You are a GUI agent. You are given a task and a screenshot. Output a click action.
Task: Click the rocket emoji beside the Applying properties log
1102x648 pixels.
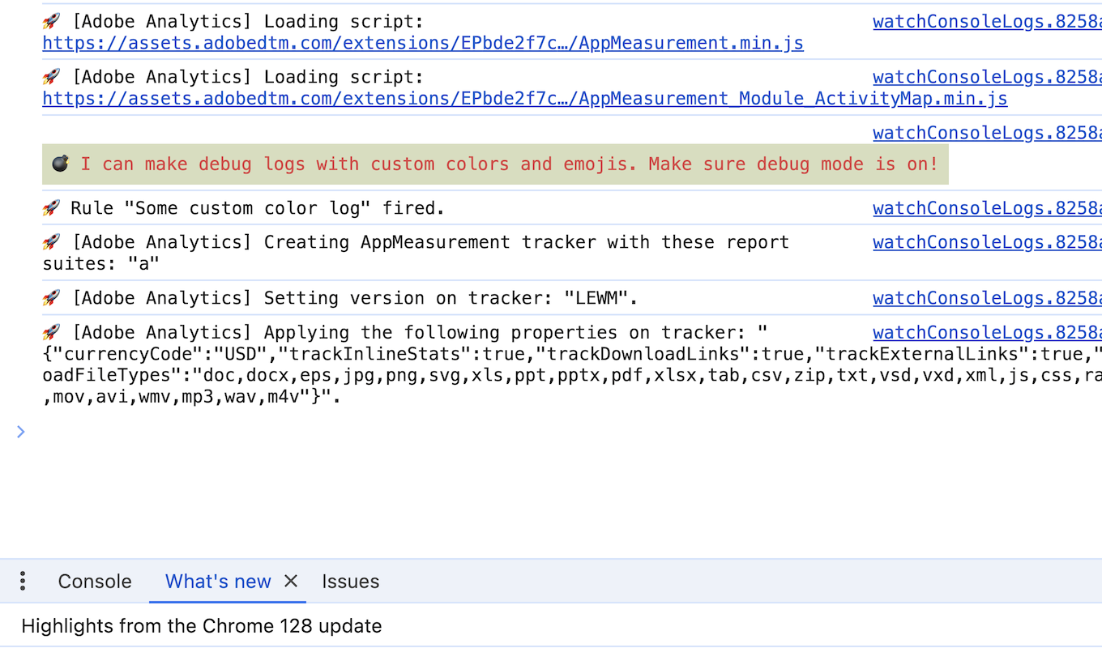click(x=51, y=332)
